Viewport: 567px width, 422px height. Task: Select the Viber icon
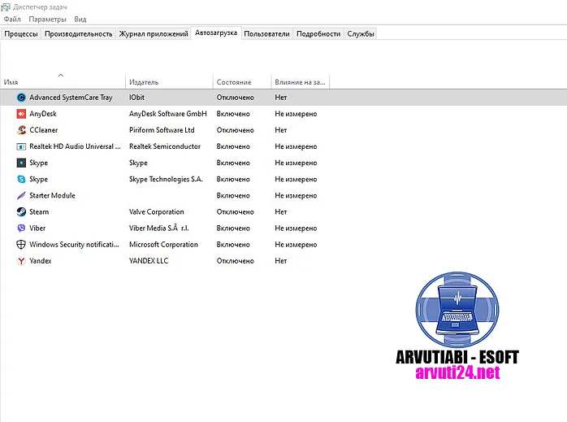pos(21,228)
